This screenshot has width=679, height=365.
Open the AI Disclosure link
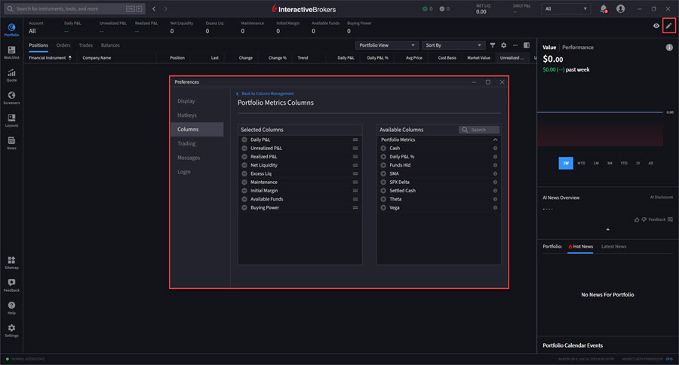pos(661,197)
